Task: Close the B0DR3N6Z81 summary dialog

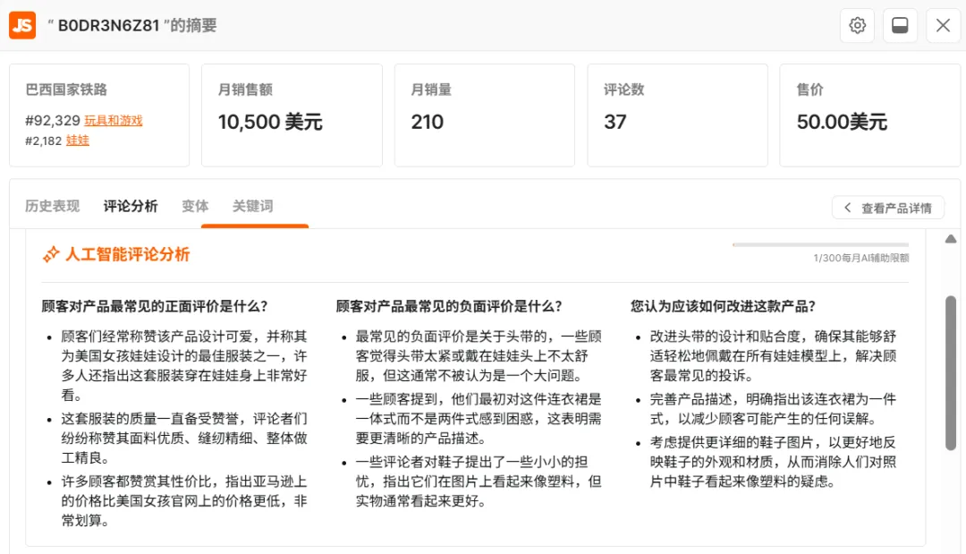Action: click(943, 25)
